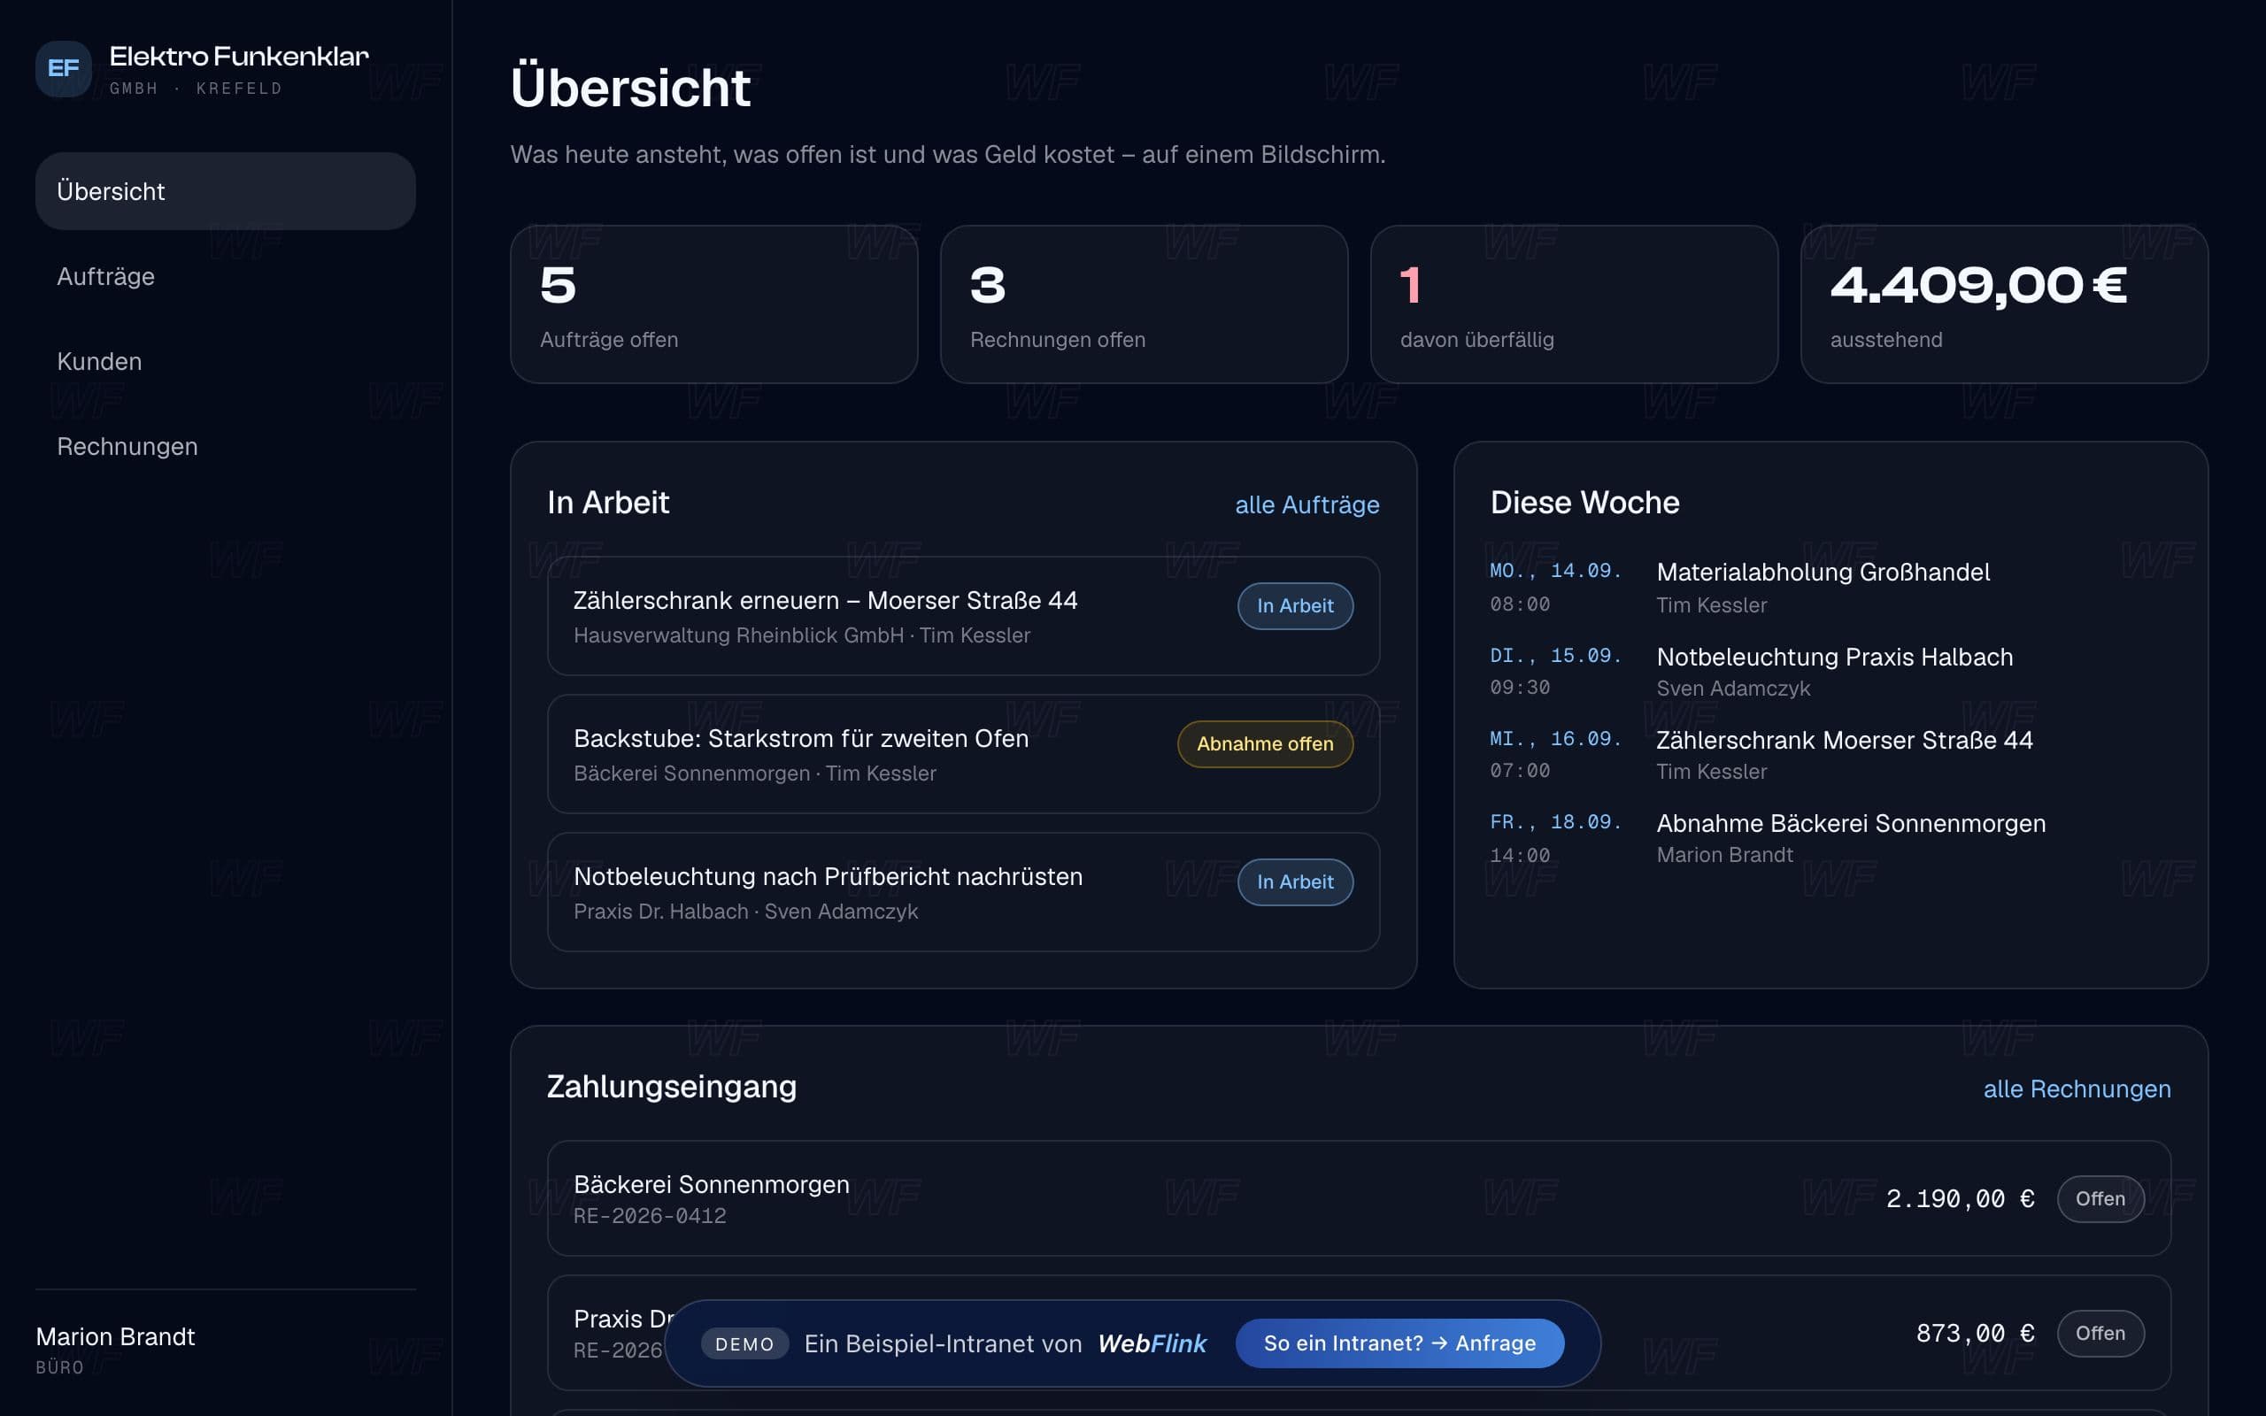Click 'In Arbeit' badge on Notbeleuchtung job

pos(1295,882)
